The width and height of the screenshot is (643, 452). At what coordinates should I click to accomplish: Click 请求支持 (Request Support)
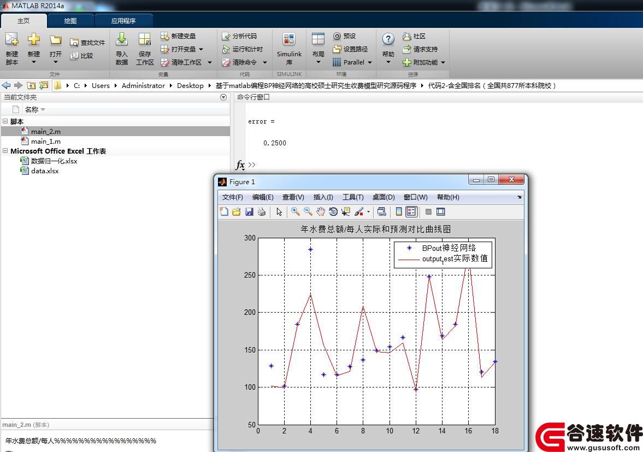(420, 49)
